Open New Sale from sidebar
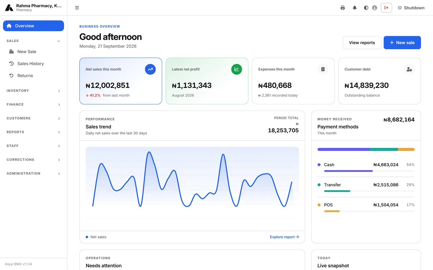 click(x=33, y=52)
